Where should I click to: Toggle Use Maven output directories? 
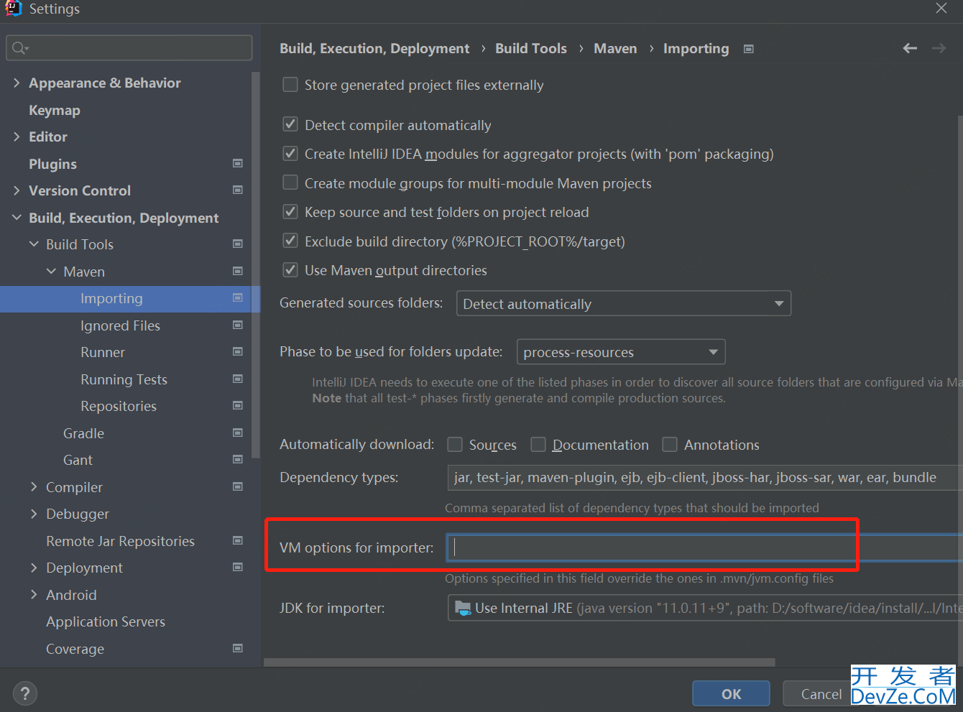(290, 270)
